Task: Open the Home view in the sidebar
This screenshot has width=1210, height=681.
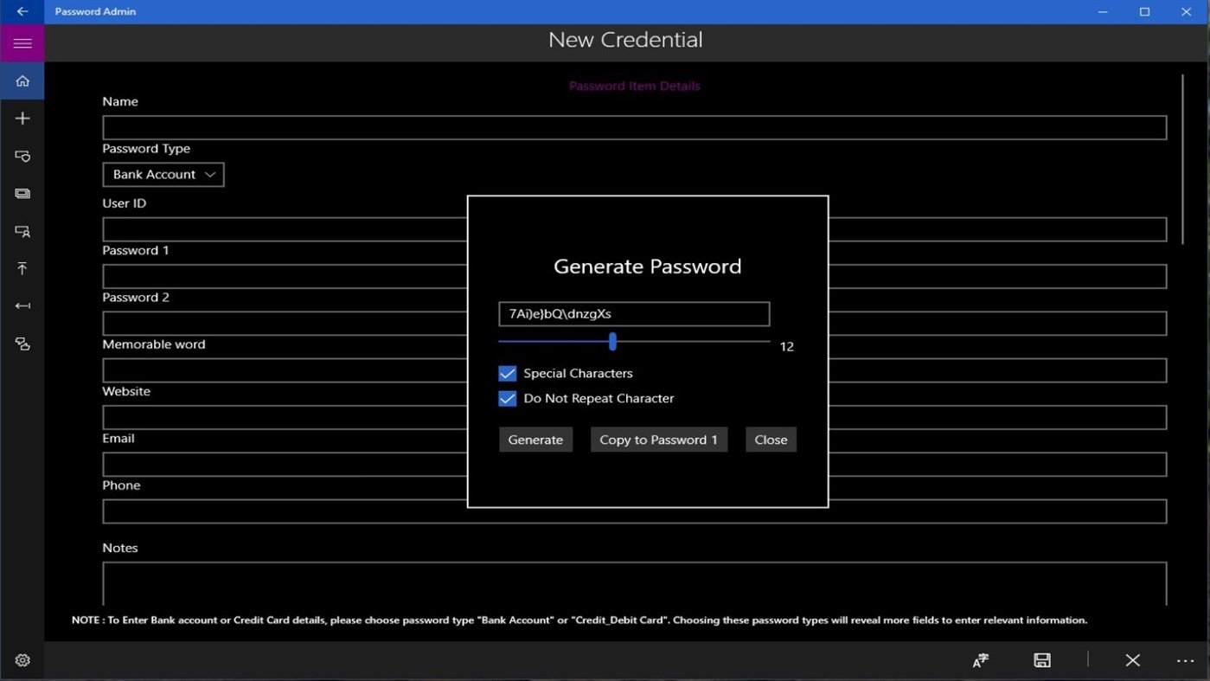Action: (22, 80)
